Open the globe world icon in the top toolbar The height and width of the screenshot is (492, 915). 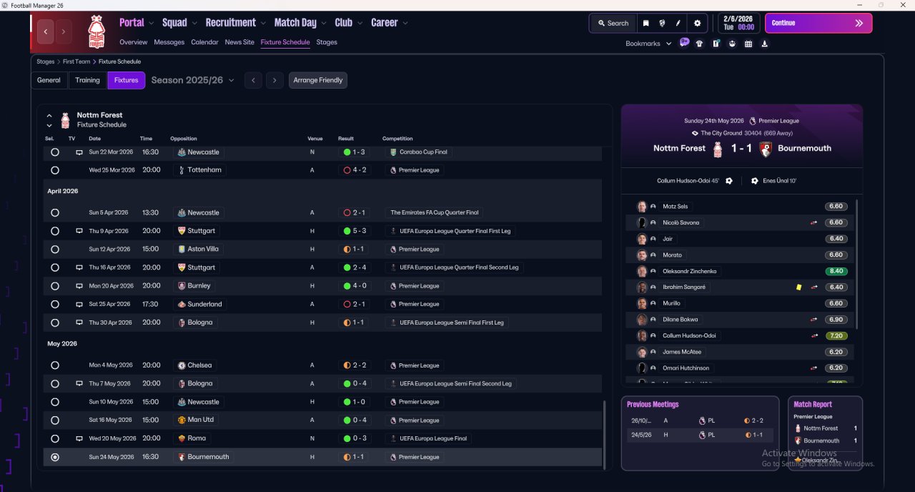tap(662, 23)
